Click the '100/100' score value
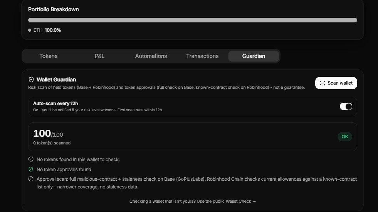 [48, 134]
